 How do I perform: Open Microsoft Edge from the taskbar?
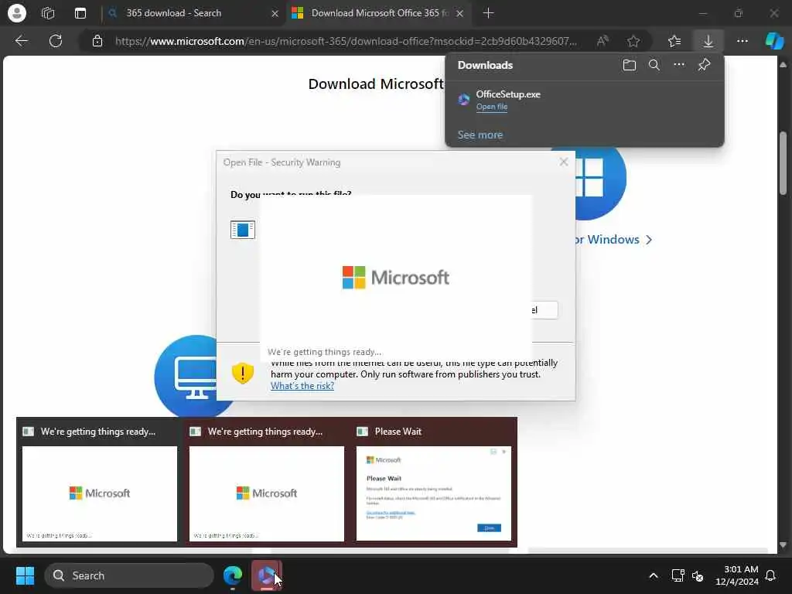pyautogui.click(x=233, y=575)
